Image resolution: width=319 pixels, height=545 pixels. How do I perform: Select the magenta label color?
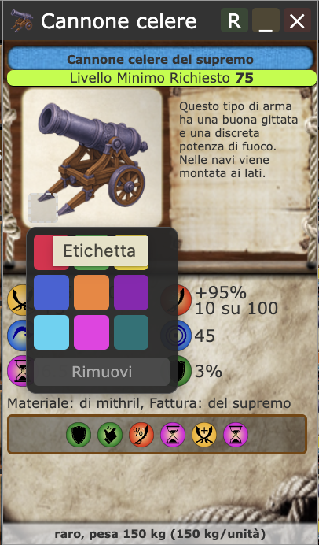(92, 332)
